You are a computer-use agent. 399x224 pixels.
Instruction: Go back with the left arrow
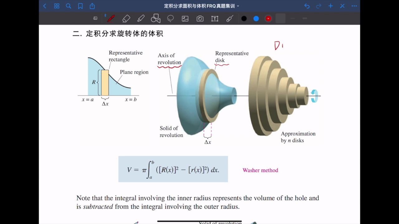click(45, 6)
